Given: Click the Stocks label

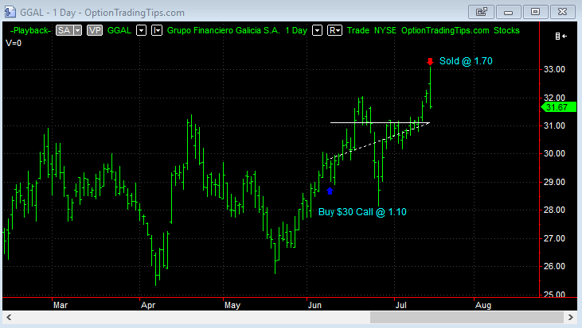Looking at the screenshot, I should [506, 30].
